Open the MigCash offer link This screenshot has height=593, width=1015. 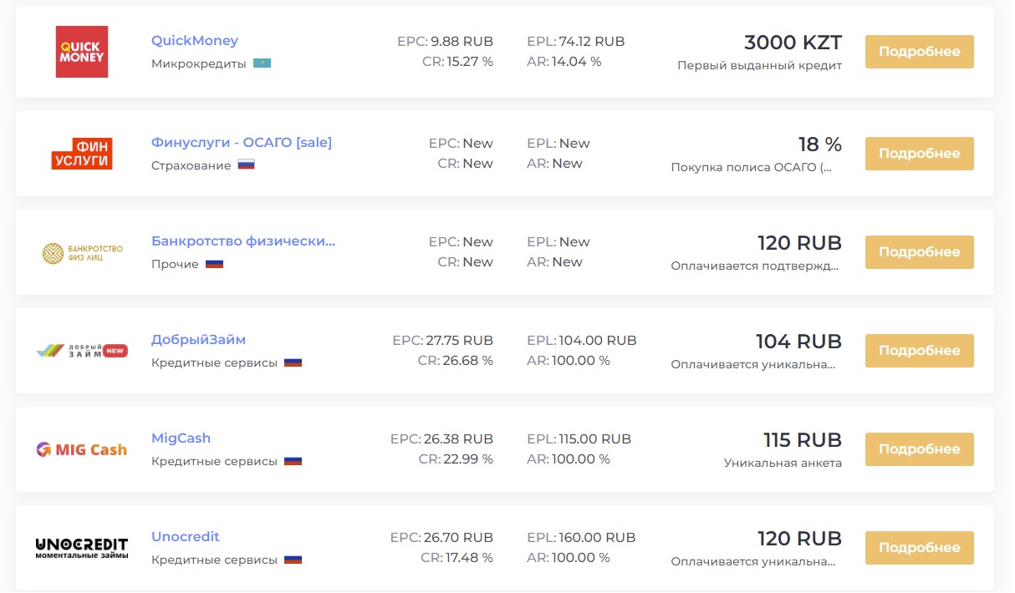[181, 438]
